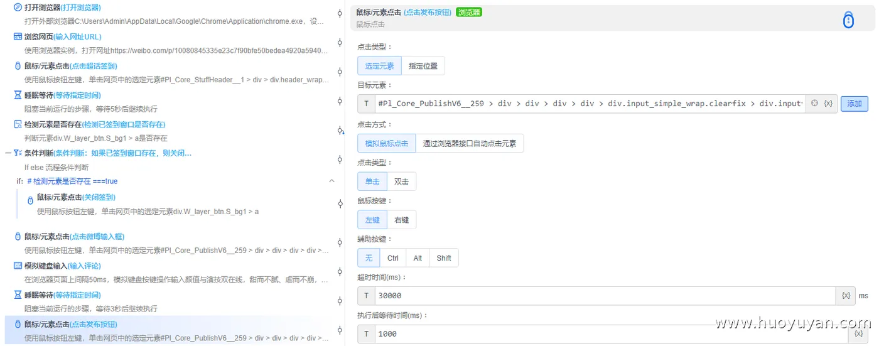The height and width of the screenshot is (346, 879).
Task: Select 双击 double-click option
Action: (402, 181)
